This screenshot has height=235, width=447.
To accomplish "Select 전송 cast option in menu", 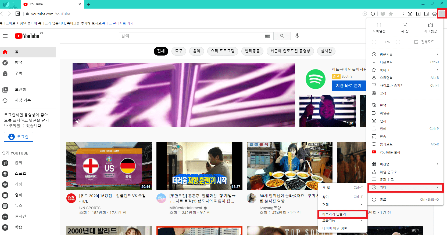I will click(405, 137).
